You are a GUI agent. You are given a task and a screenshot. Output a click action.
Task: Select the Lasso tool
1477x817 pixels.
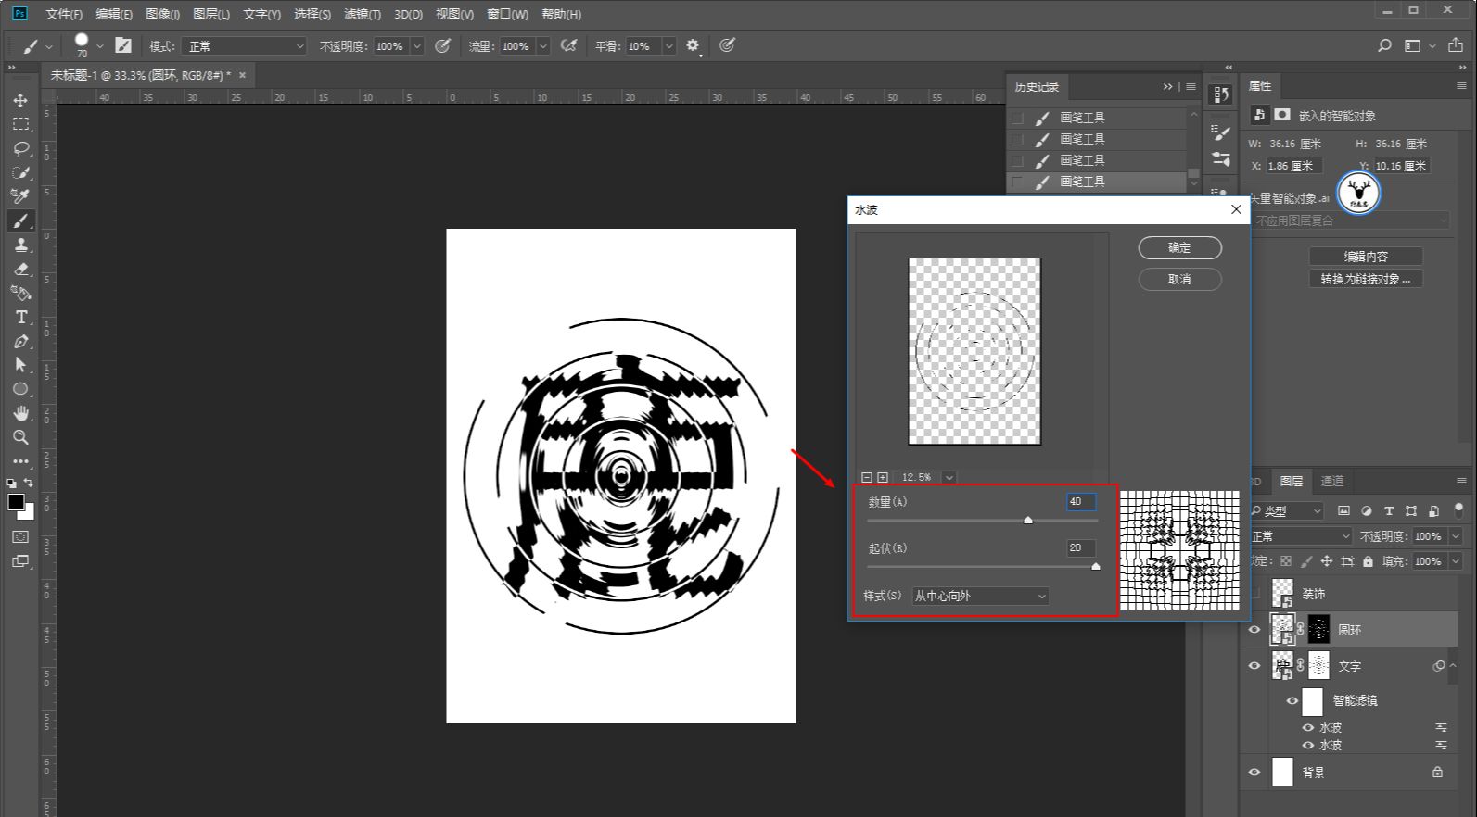[20, 148]
